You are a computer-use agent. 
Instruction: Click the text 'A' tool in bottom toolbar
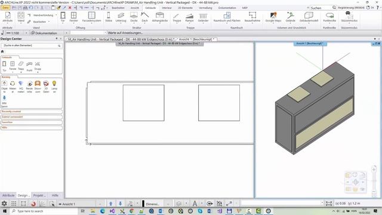click(195, 204)
